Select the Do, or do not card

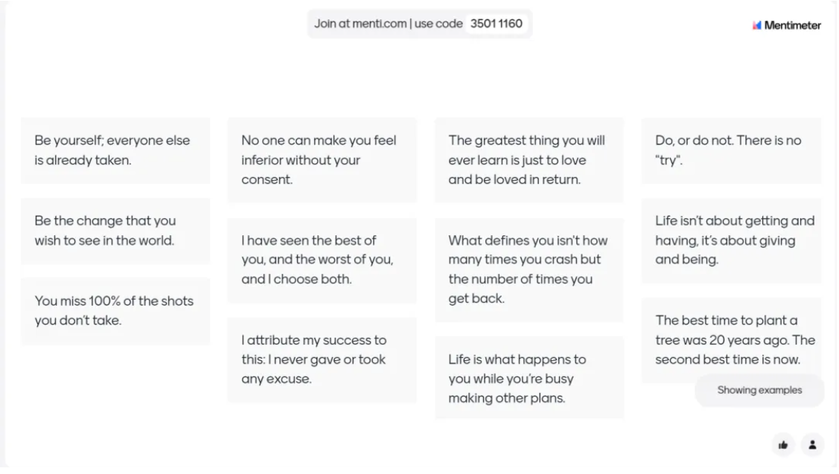(732, 150)
